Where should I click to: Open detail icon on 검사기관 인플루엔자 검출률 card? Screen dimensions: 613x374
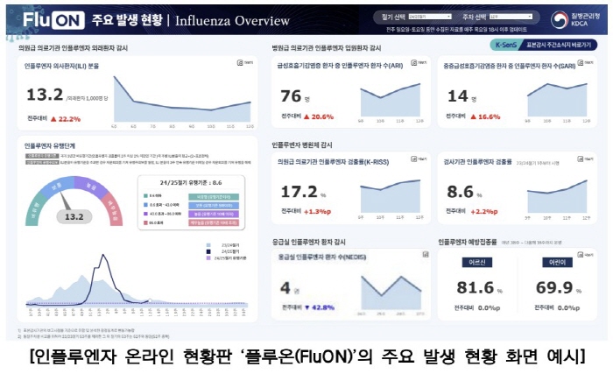coord(585,159)
